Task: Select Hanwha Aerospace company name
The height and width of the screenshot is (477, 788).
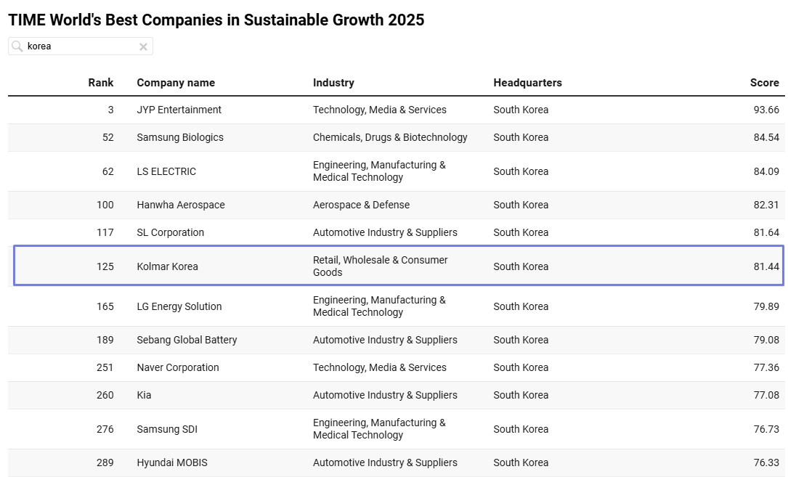Action: click(x=181, y=205)
